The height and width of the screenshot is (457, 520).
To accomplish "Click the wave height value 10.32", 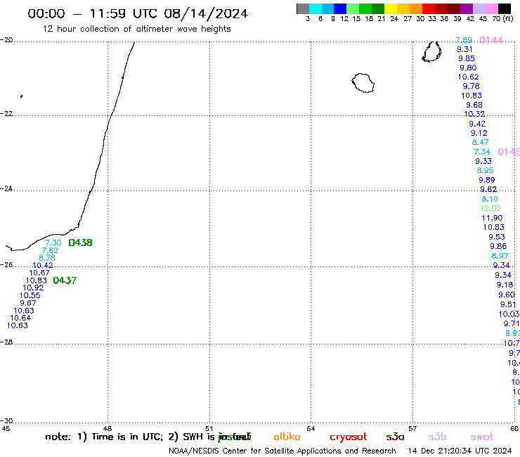I will point(474,114).
